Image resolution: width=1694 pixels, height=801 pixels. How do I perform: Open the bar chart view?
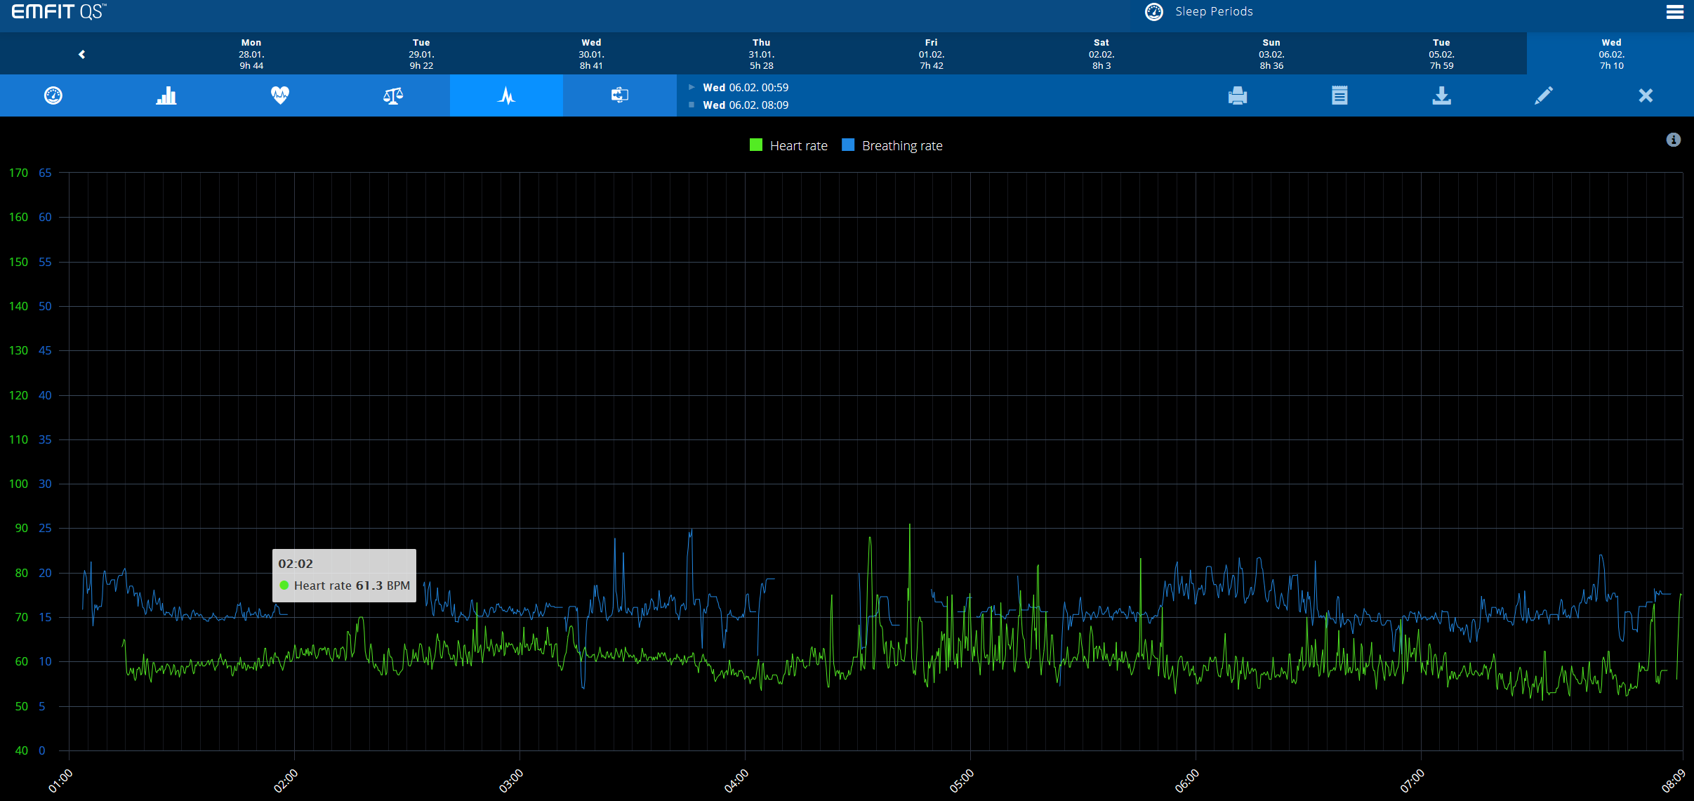pos(166,95)
